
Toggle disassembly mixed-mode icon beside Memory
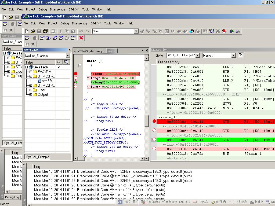pos(240,55)
